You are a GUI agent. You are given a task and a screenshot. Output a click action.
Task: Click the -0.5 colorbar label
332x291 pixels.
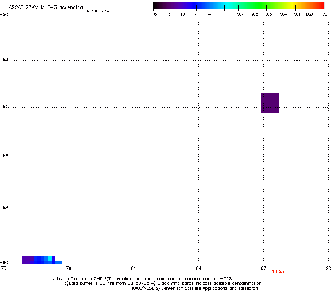click(x=267, y=14)
